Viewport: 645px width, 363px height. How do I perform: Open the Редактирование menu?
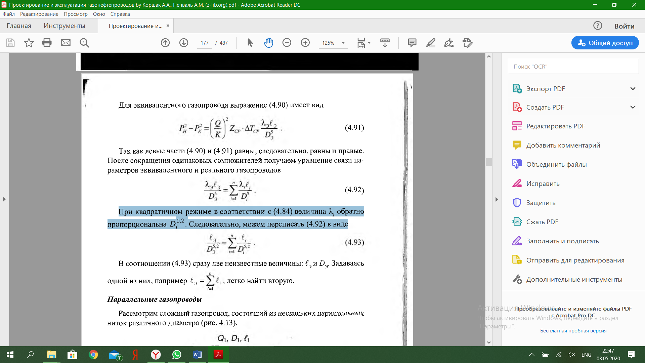pyautogui.click(x=39, y=14)
